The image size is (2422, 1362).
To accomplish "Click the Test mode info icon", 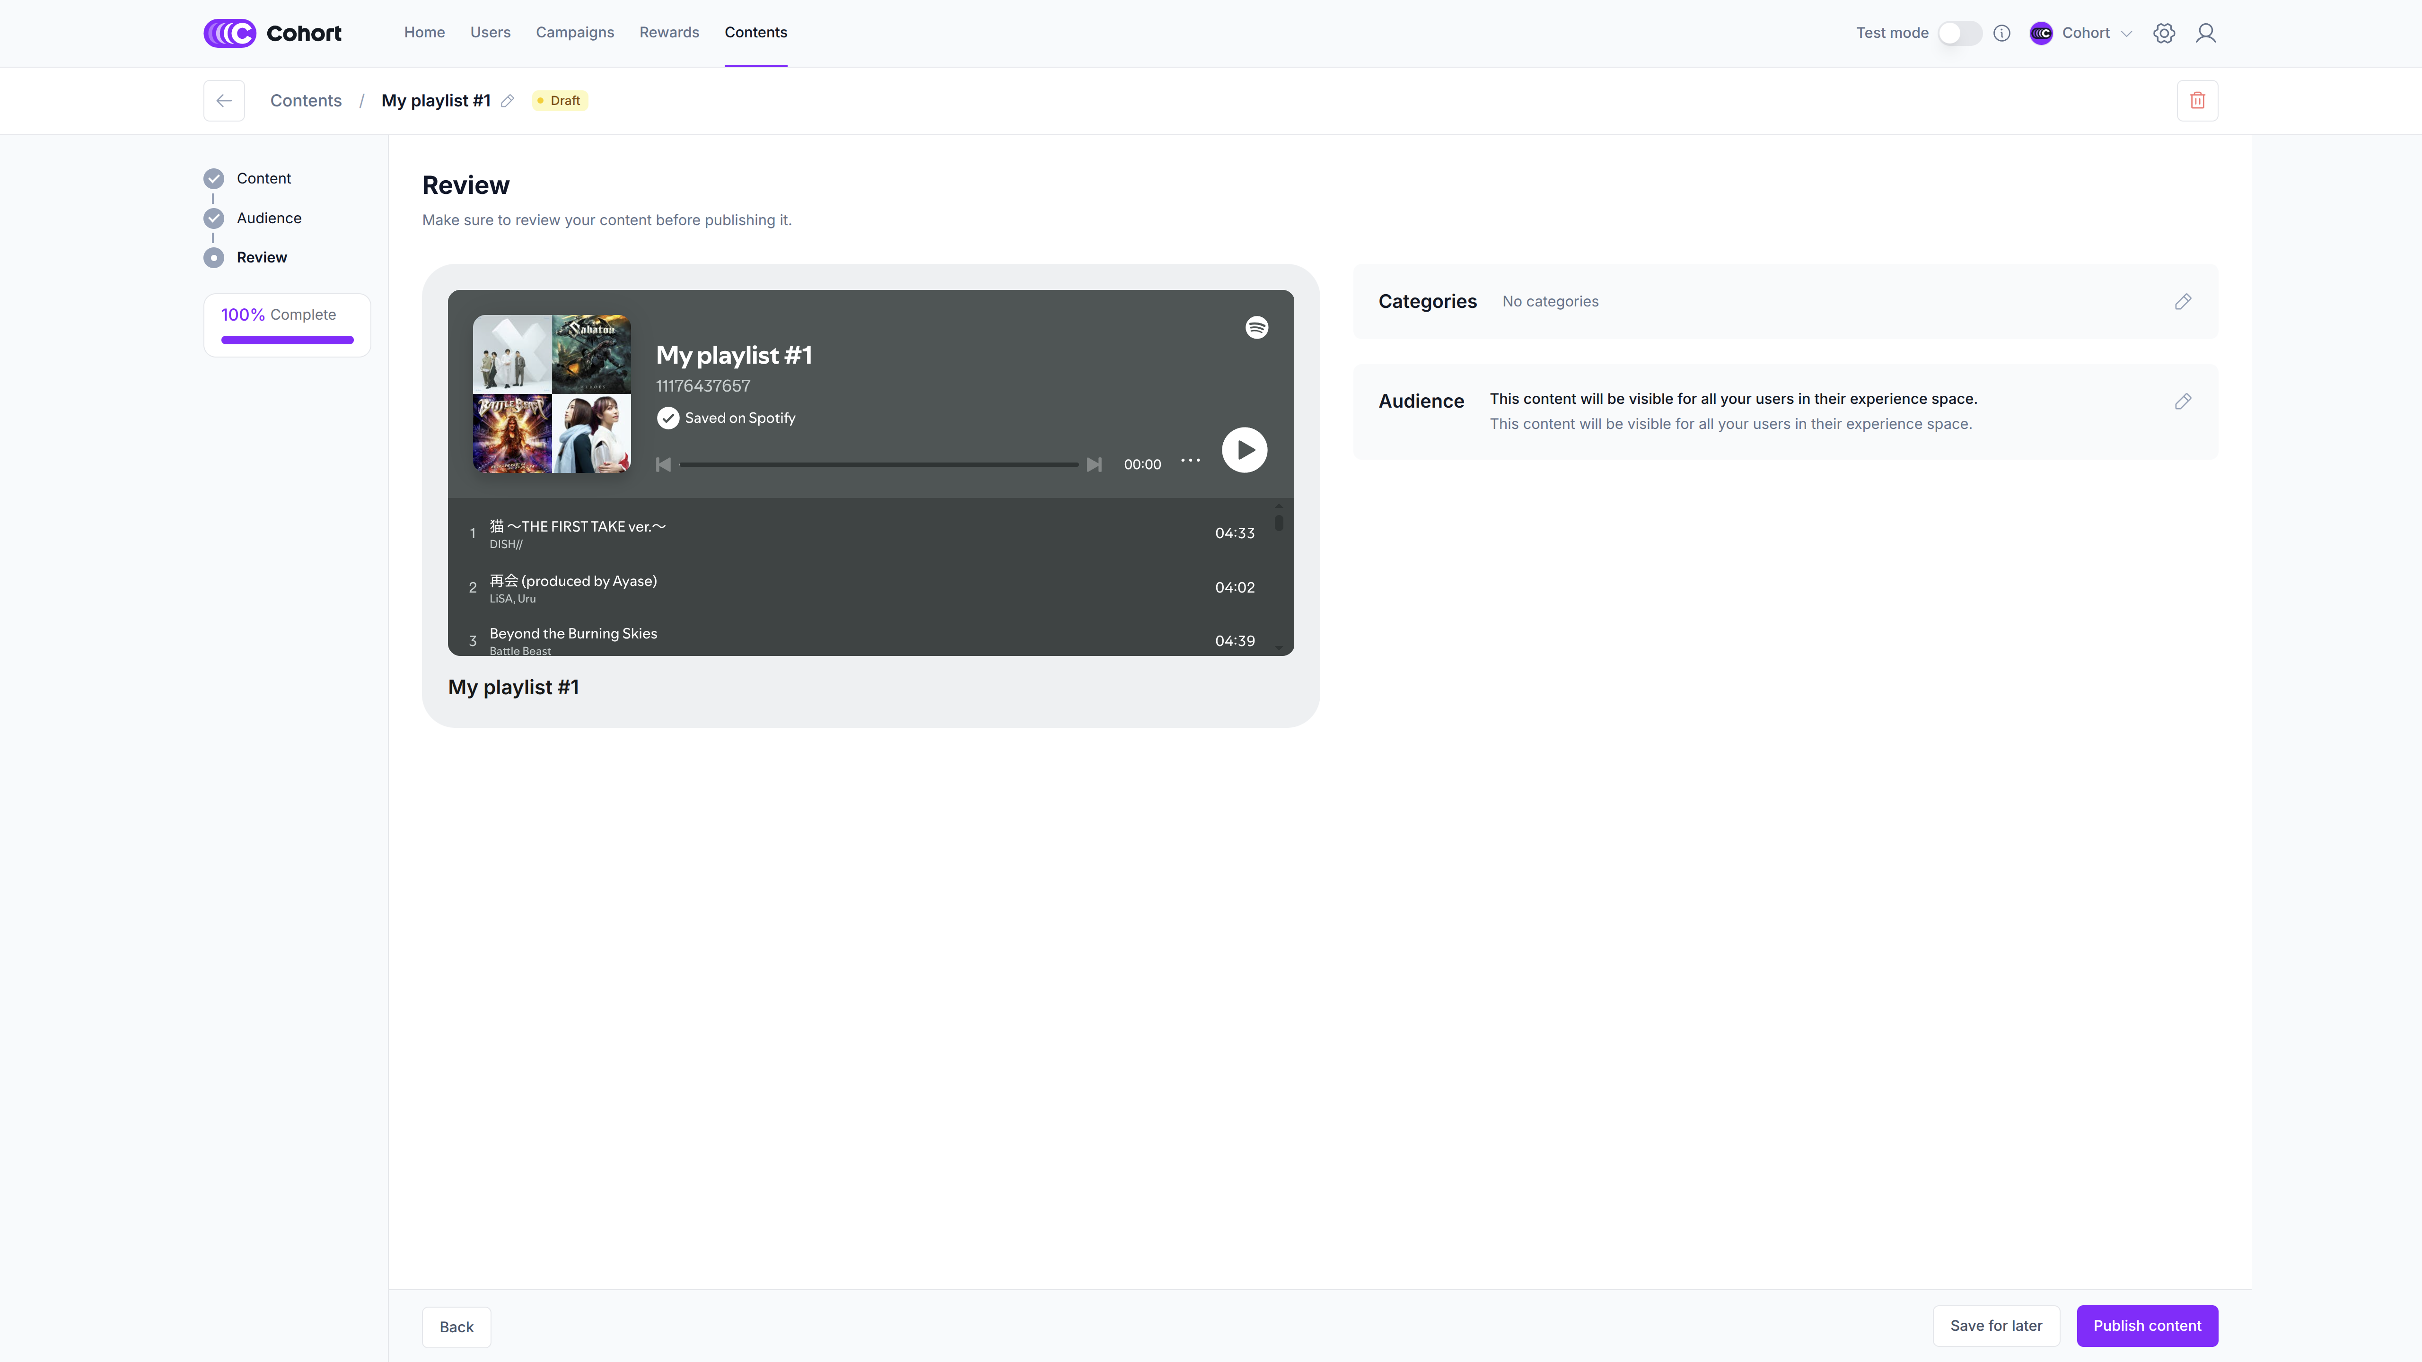I will [x=2002, y=33].
